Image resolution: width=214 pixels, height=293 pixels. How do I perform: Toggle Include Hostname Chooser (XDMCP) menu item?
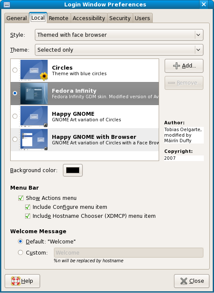(28, 216)
